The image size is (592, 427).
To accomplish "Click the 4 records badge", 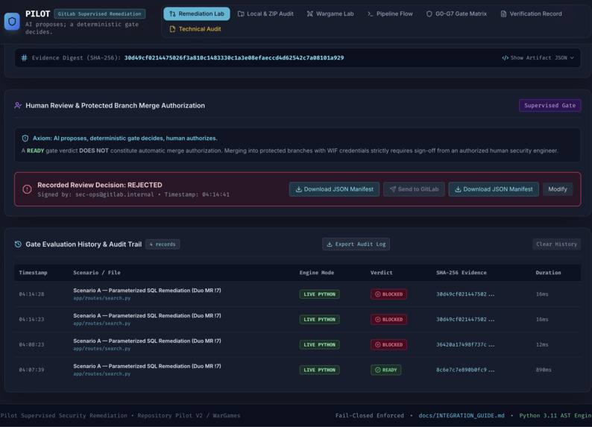I will [x=163, y=244].
